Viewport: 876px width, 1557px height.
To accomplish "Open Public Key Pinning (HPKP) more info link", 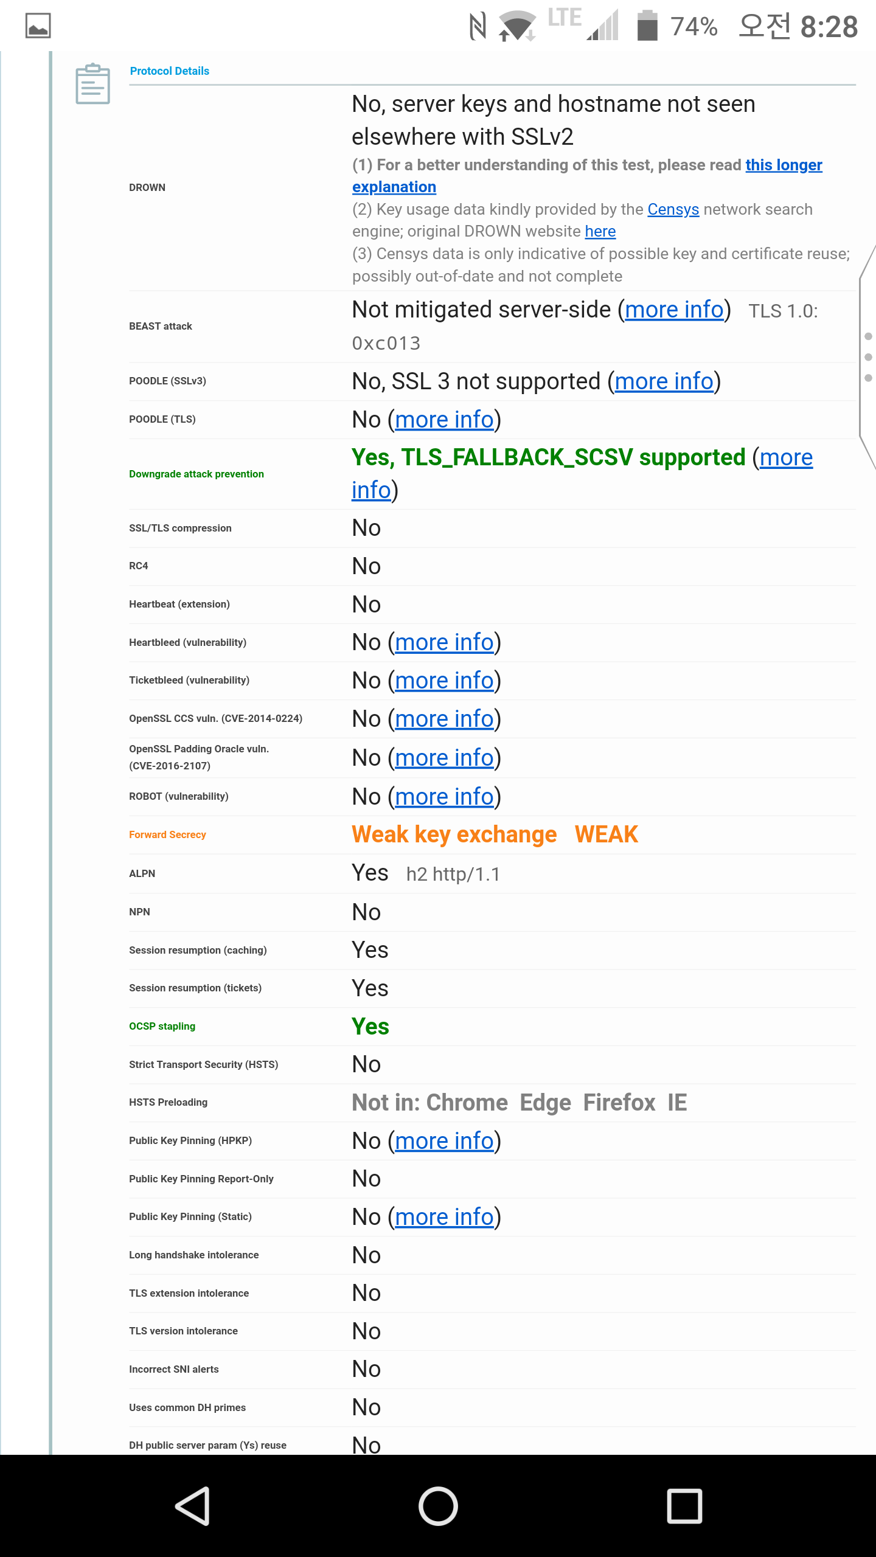I will [444, 1141].
